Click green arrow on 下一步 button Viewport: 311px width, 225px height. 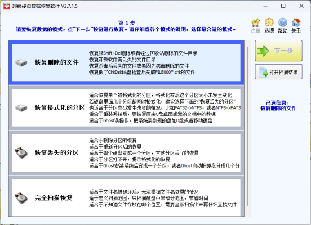tap(263, 51)
